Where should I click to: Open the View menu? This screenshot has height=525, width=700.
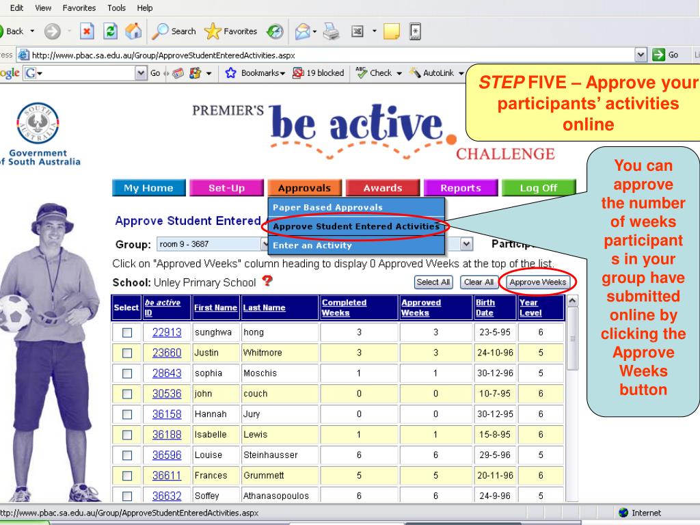click(x=43, y=8)
